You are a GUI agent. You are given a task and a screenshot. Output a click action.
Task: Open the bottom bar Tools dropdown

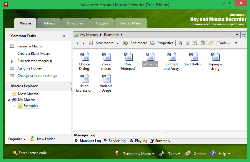[x=174, y=154]
